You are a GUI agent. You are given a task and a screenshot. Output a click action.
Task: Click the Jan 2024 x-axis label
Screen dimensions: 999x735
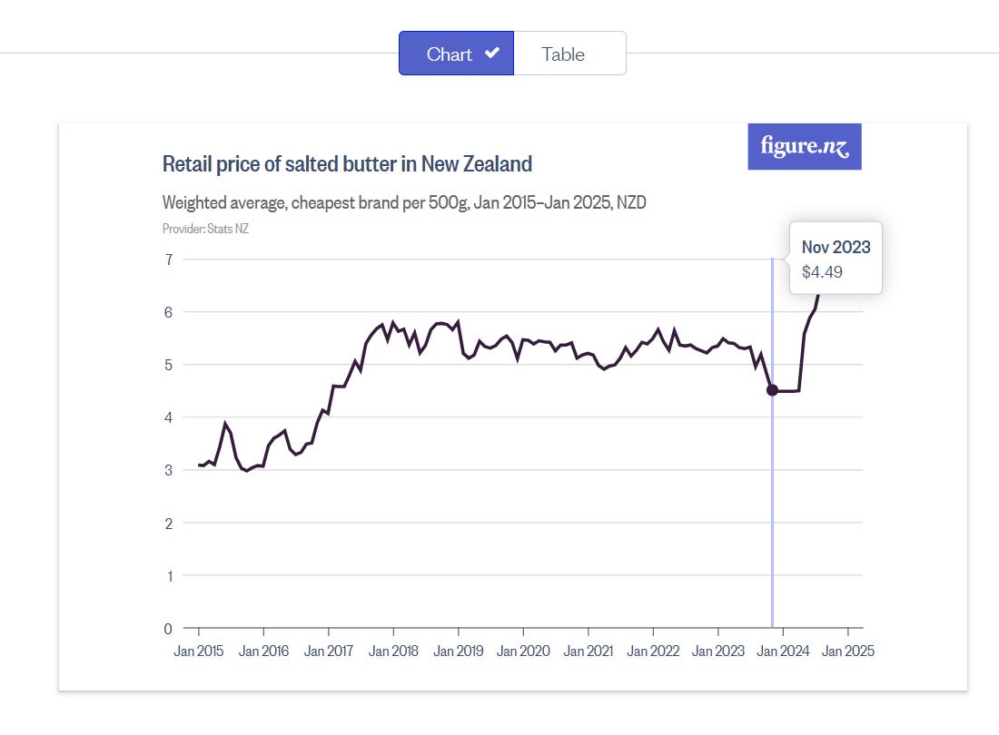click(783, 651)
